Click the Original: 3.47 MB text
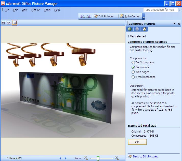This screenshot has width=182, height=161. click(x=142, y=131)
